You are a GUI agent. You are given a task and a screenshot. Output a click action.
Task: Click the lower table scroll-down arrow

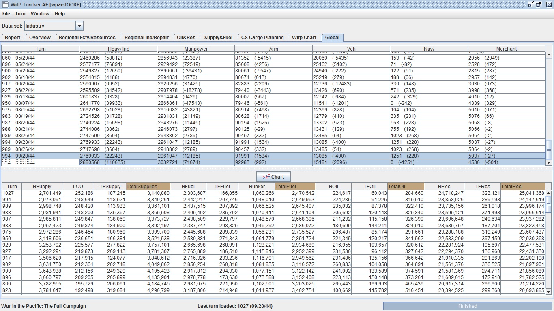[x=549, y=292]
